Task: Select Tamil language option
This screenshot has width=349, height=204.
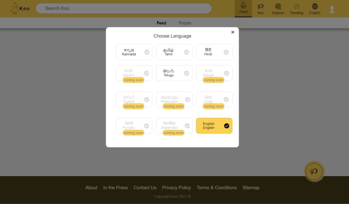Action: (x=174, y=52)
